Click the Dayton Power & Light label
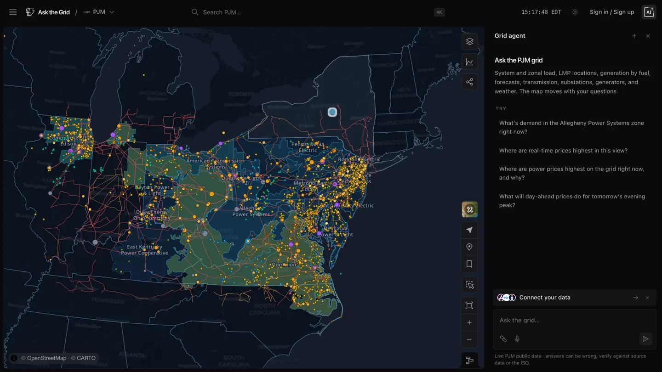662x372 pixels. pyautogui.click(x=152, y=190)
